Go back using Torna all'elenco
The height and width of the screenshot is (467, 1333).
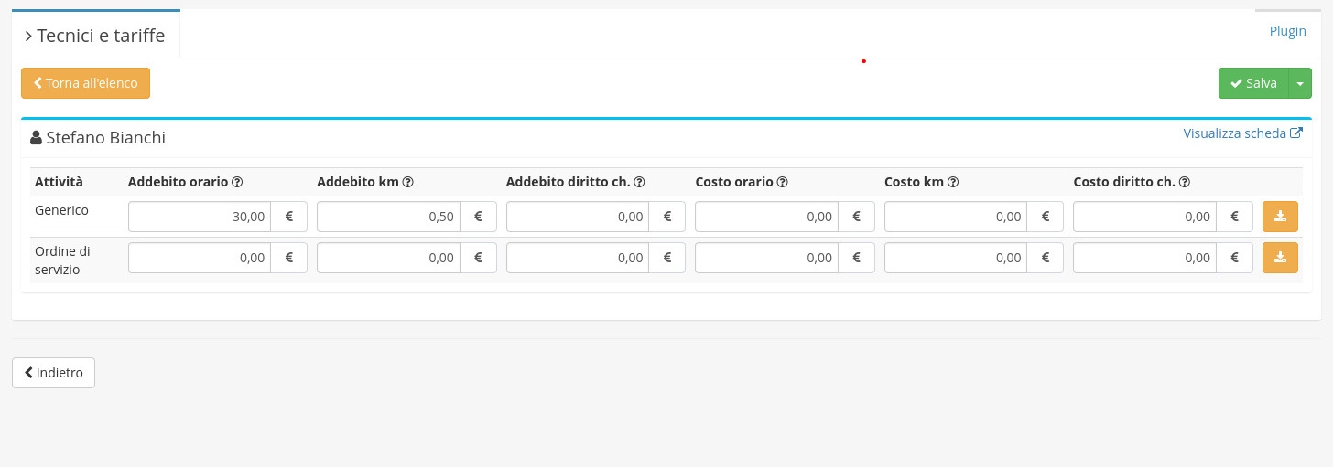85,83
